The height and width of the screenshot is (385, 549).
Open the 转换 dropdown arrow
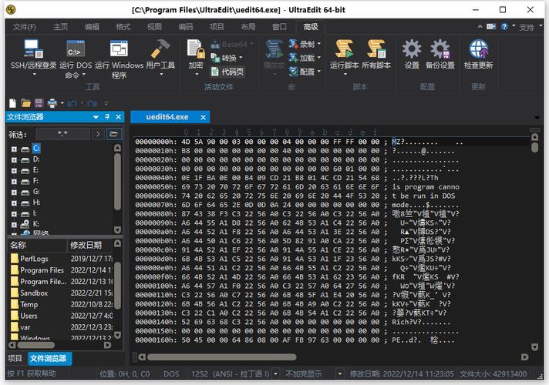pyautogui.click(x=241, y=58)
